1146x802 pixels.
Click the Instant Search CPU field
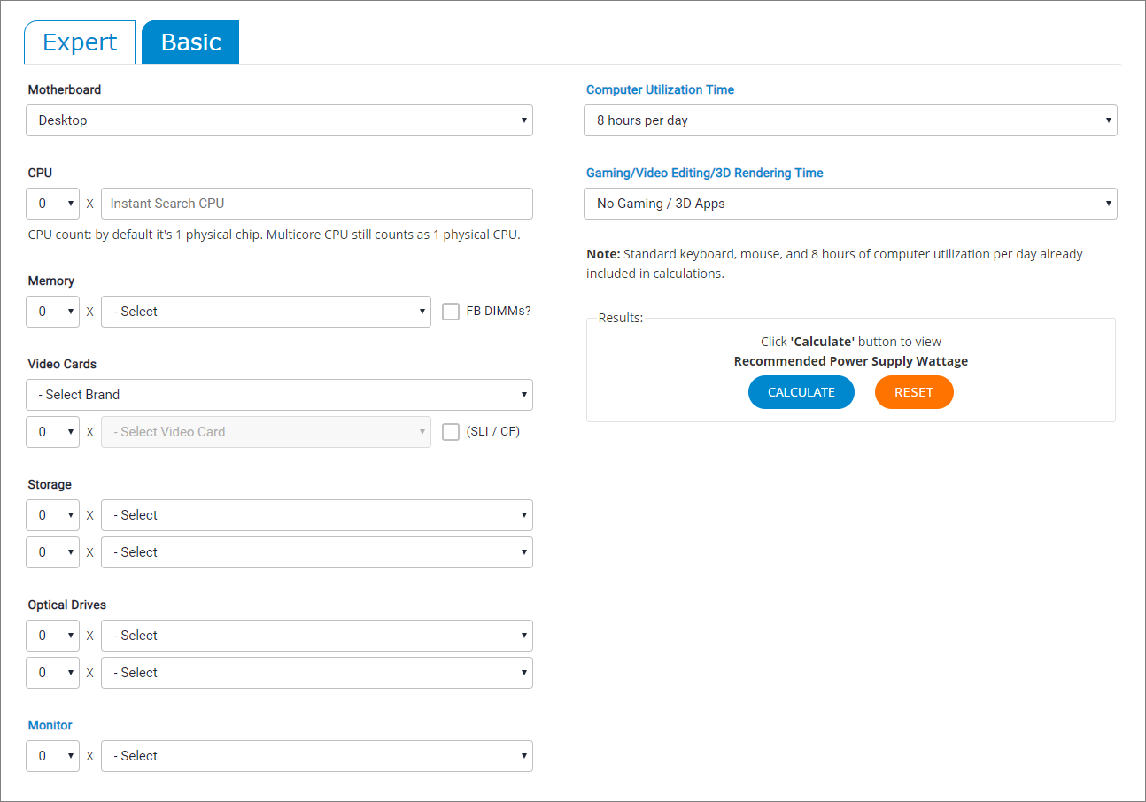(x=317, y=204)
